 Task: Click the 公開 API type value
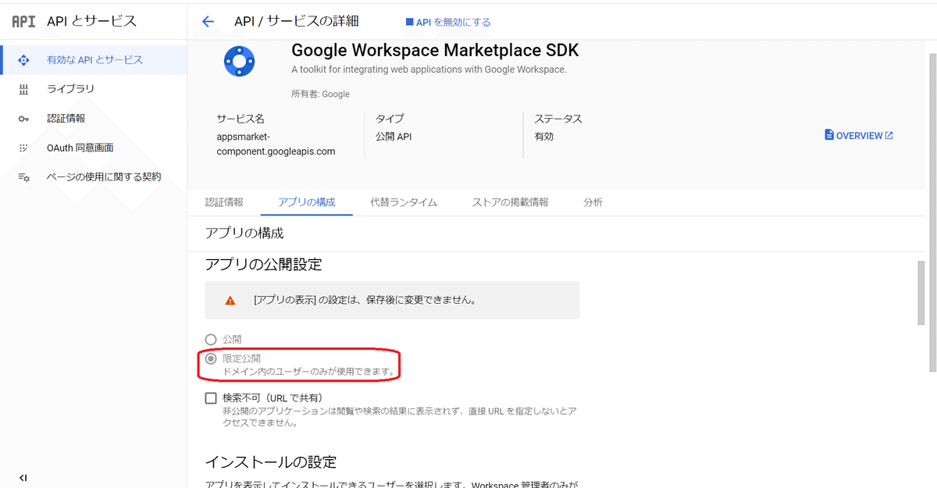point(394,137)
